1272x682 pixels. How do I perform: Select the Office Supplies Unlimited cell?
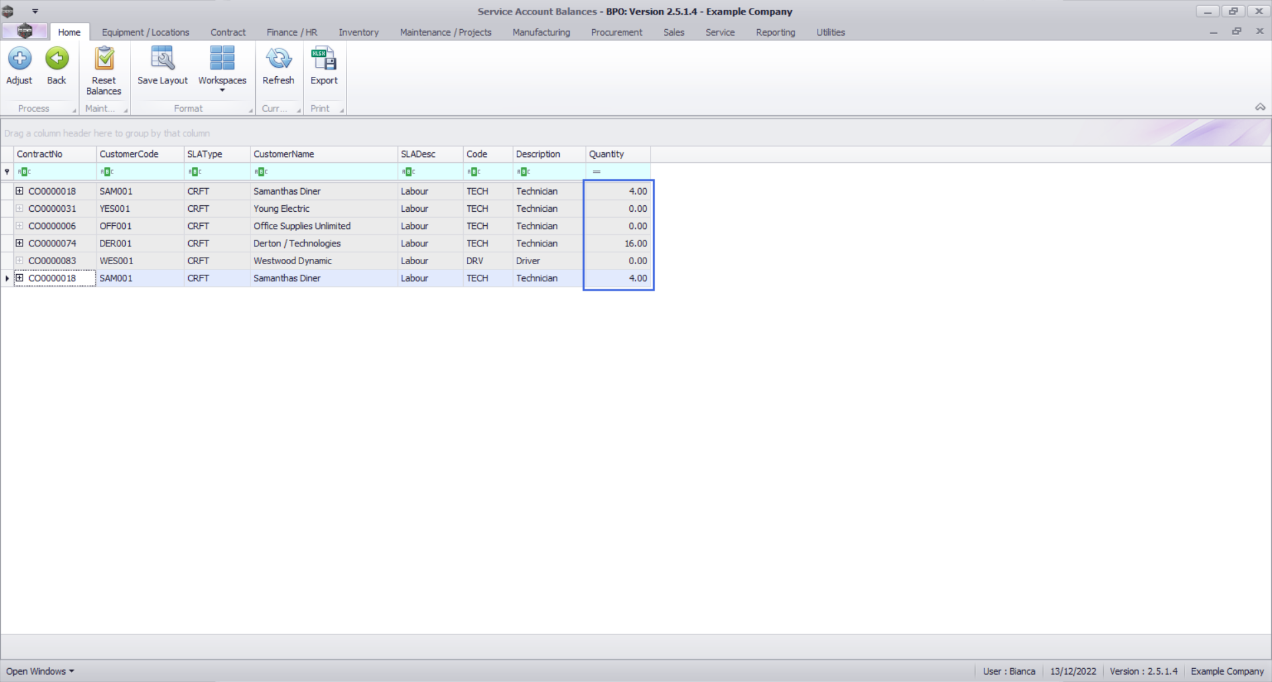pyautogui.click(x=324, y=226)
